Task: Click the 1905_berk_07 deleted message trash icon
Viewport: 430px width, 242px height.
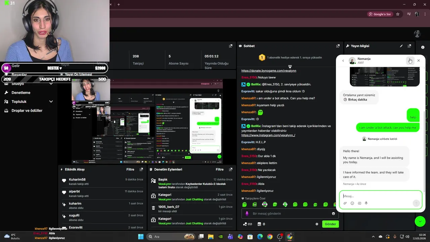Action: tap(153, 208)
